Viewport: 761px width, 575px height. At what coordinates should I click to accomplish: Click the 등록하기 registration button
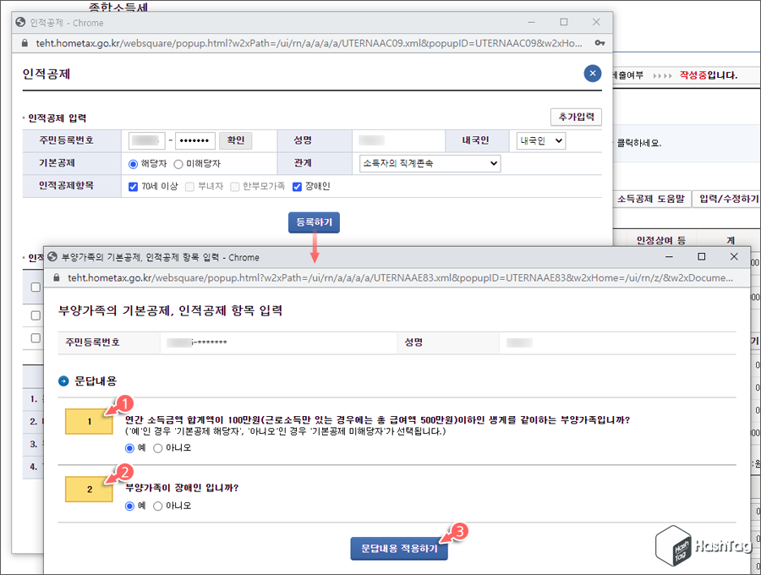coord(315,221)
